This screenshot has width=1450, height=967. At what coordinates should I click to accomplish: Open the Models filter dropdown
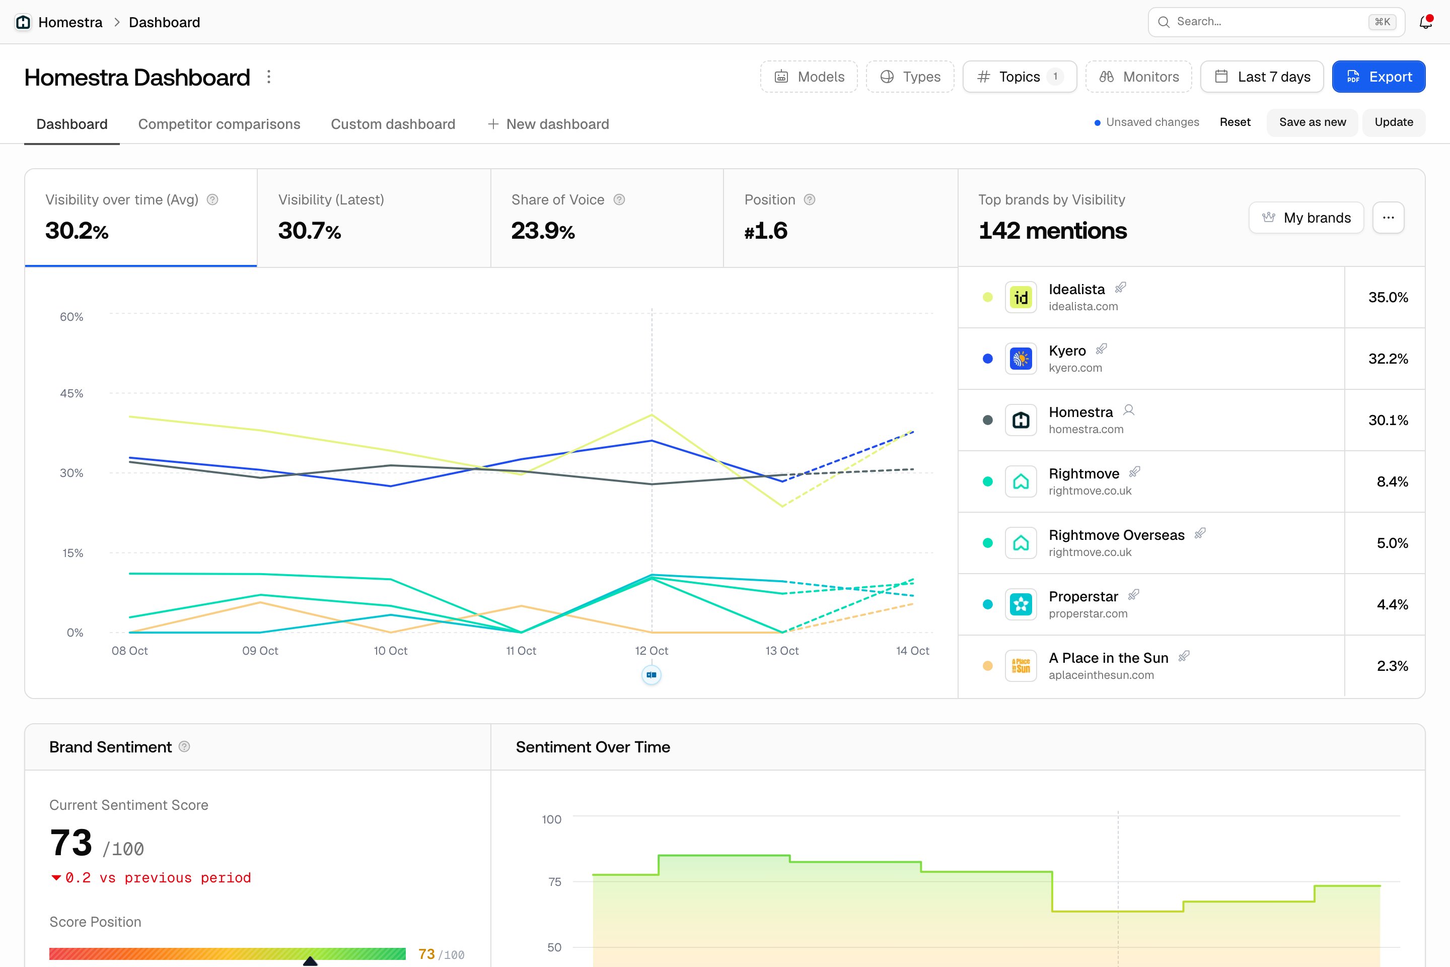809,77
